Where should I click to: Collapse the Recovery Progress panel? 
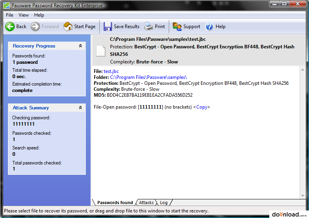[x=80, y=46]
